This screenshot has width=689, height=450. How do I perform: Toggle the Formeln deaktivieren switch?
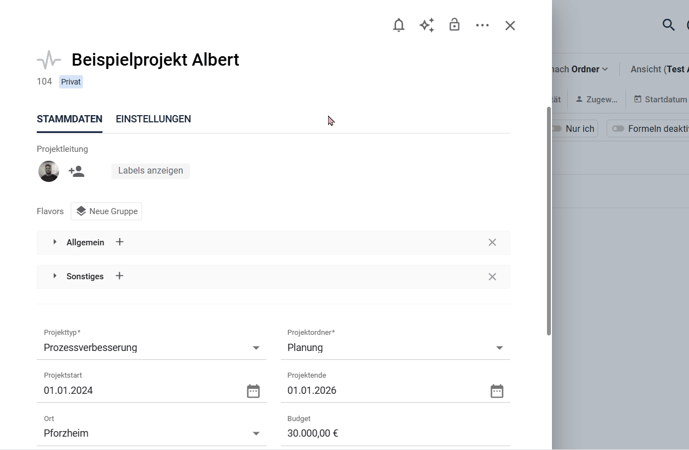tap(618, 128)
